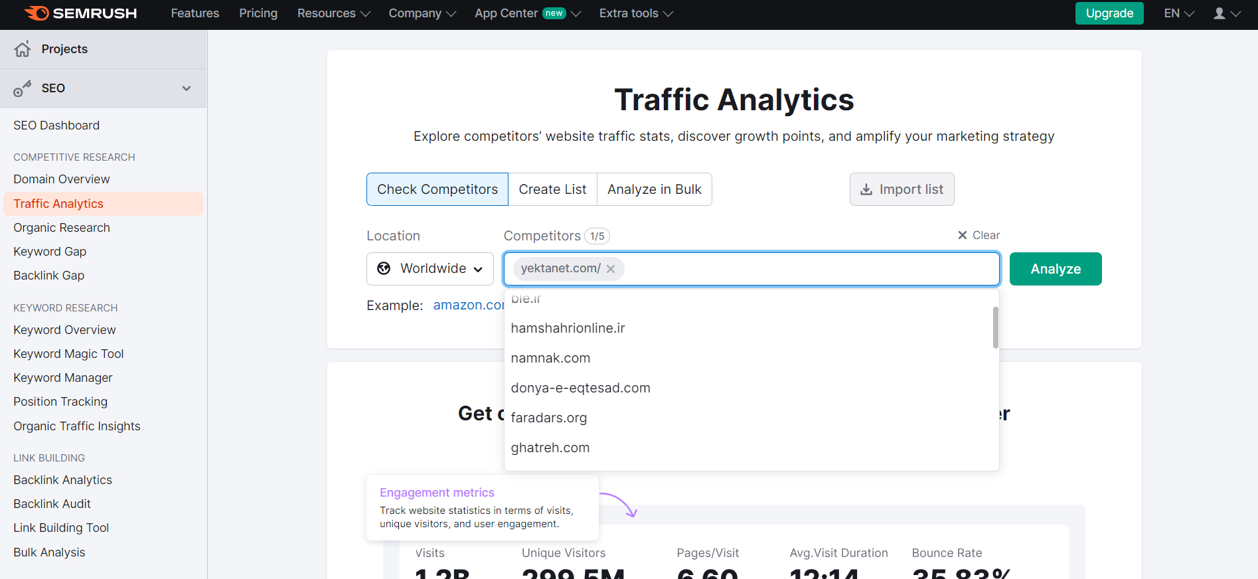
Task: Click the Semrush logo
Action: [x=80, y=13]
